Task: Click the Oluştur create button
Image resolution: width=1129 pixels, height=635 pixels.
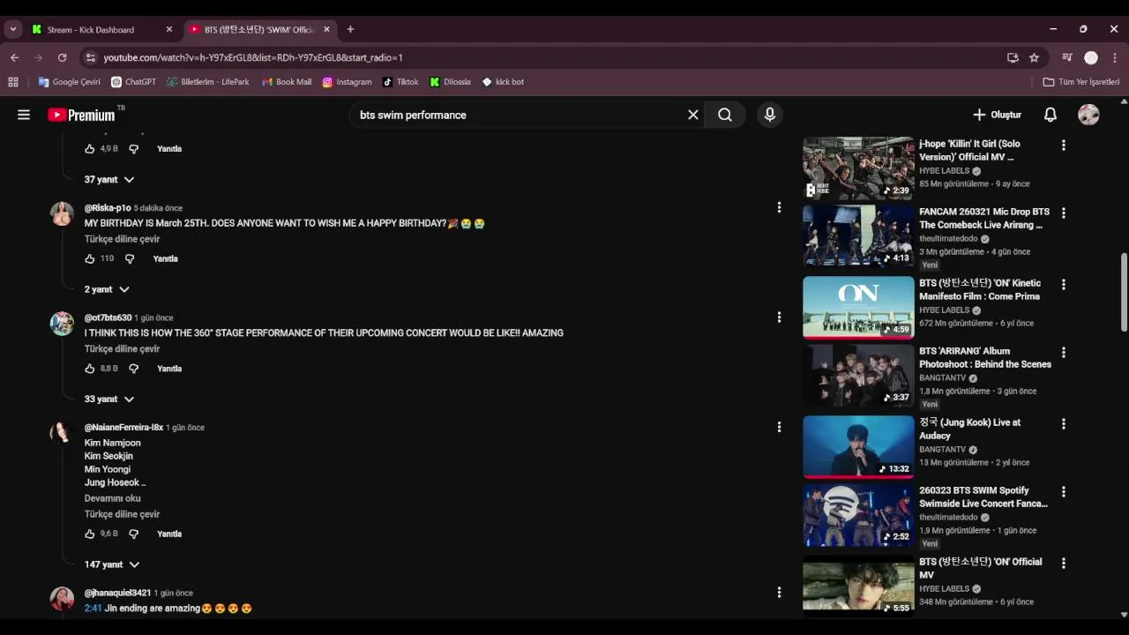Action: 997,115
